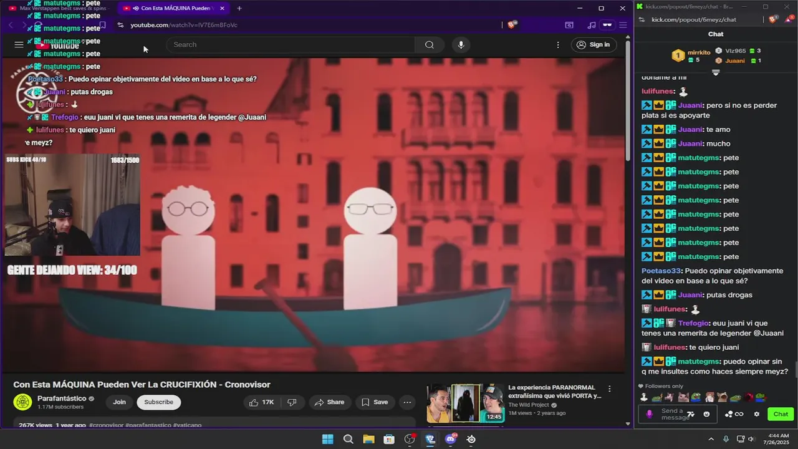Click the purple microphone icon in the chat input
Image resolution: width=798 pixels, height=449 pixels.
pyautogui.click(x=650, y=414)
